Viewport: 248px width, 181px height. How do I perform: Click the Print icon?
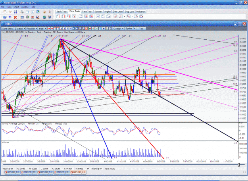tap(22, 12)
